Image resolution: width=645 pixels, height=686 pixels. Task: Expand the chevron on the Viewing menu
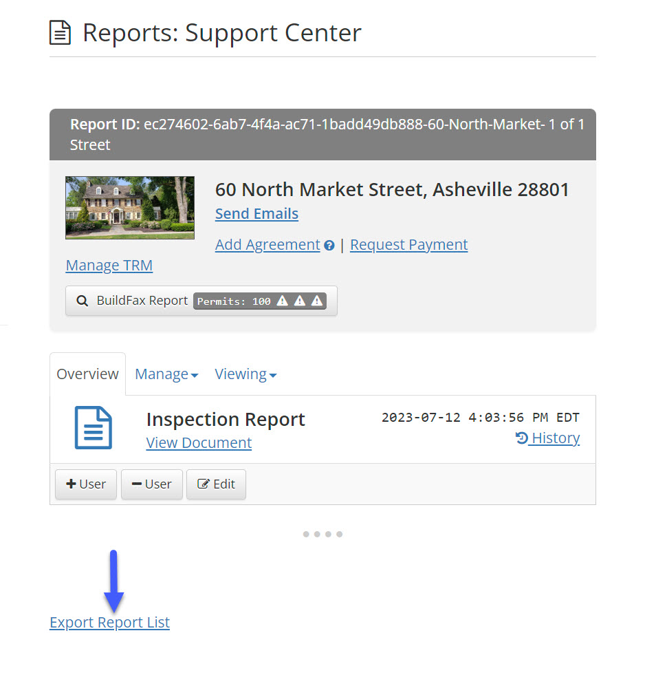[x=273, y=375]
